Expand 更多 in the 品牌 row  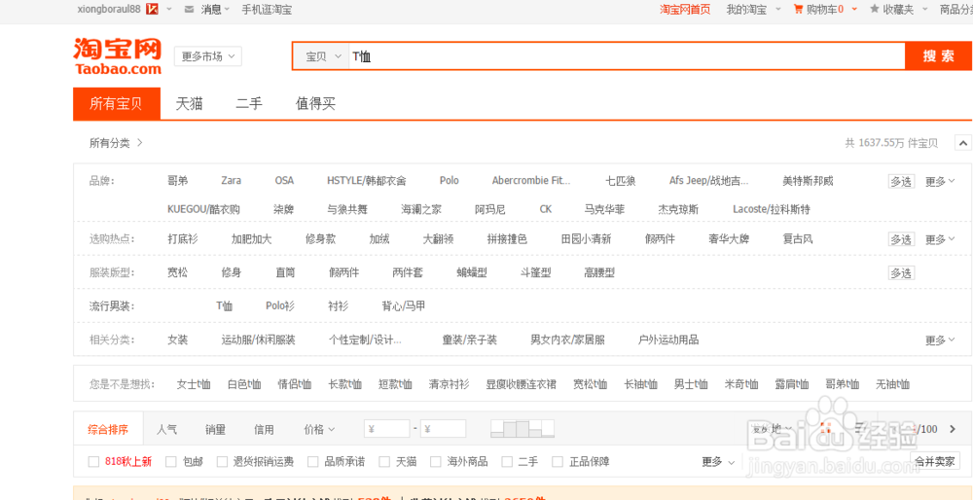click(x=940, y=181)
